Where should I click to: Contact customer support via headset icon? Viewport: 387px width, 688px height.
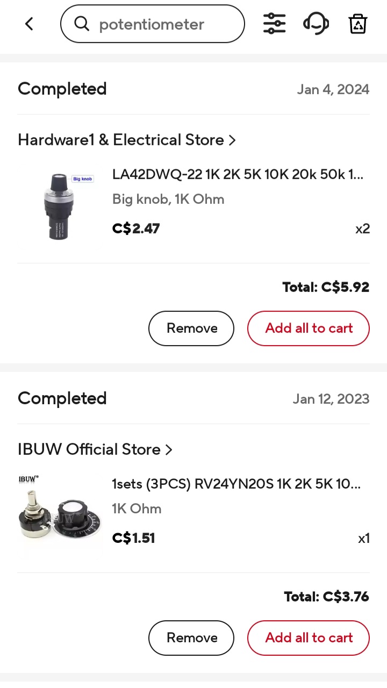(x=316, y=24)
